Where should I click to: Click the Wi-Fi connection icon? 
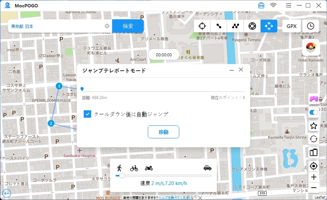click(x=273, y=5)
